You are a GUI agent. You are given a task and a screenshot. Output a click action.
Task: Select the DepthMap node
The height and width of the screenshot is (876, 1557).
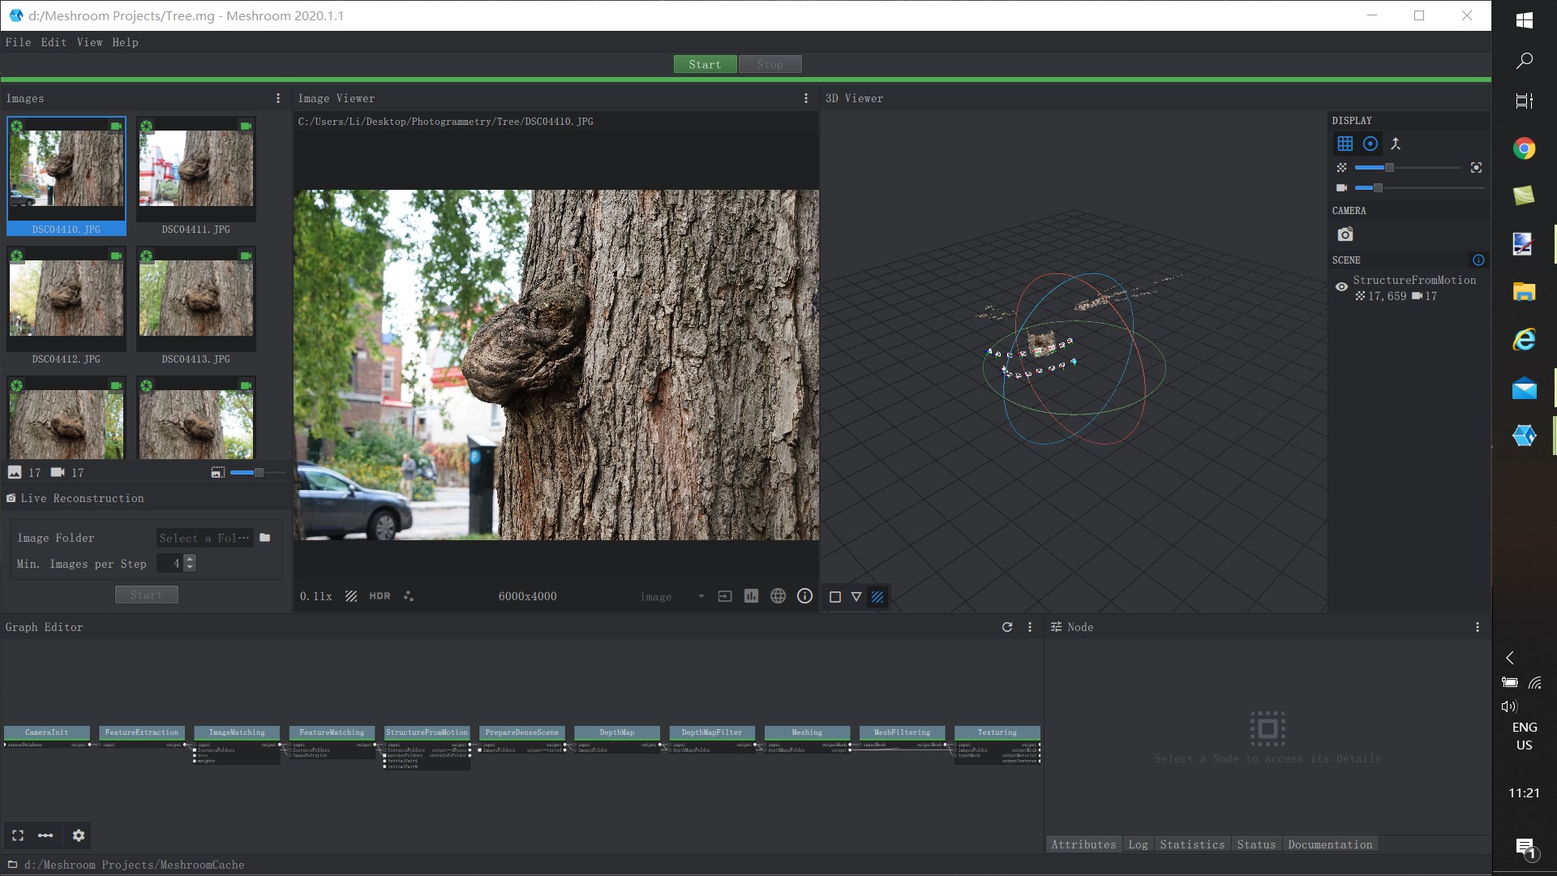click(x=616, y=732)
